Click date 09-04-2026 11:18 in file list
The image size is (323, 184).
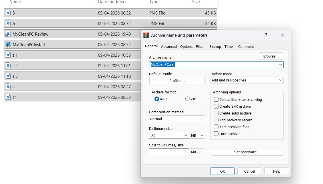[114, 76]
